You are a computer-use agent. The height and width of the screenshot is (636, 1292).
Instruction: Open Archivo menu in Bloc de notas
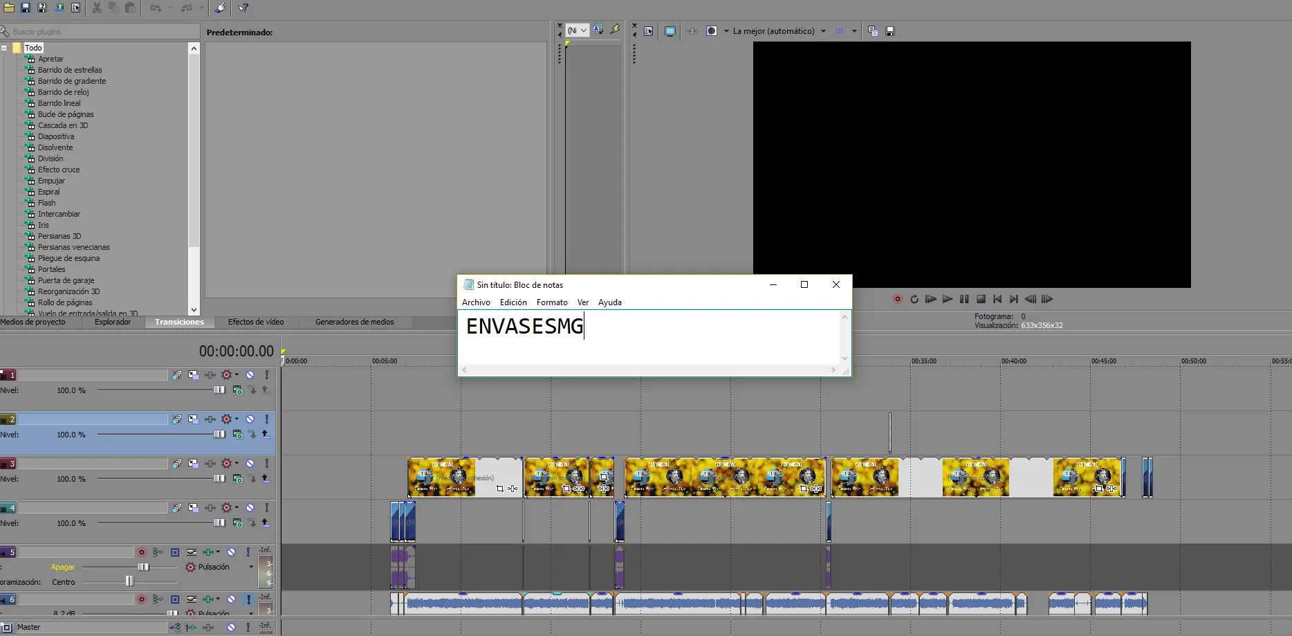pos(476,302)
